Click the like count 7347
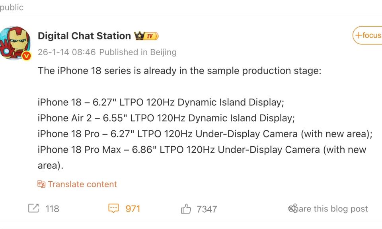The height and width of the screenshot is (229, 382). coord(205,208)
